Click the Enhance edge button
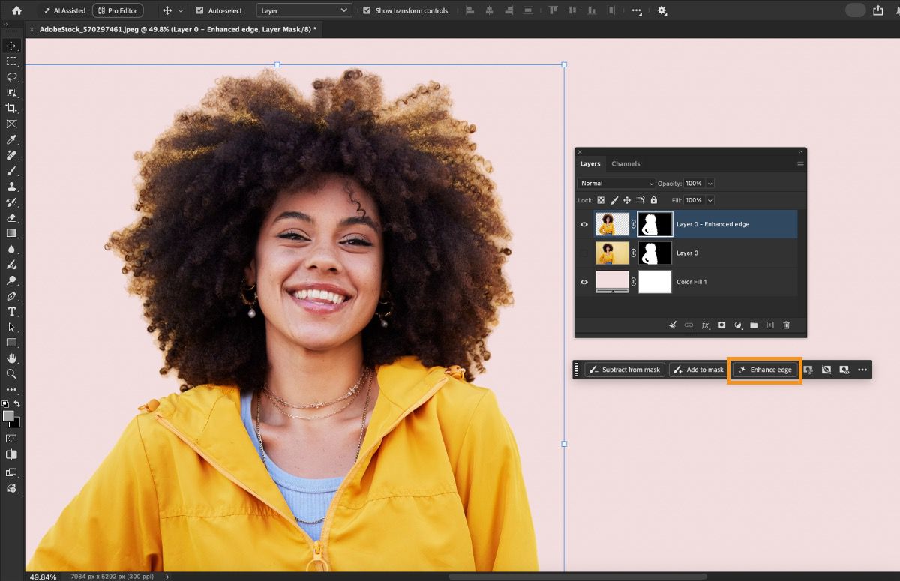This screenshot has width=900, height=581. click(x=765, y=370)
